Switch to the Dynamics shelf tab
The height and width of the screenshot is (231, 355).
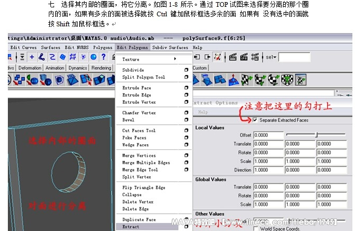[78, 68]
